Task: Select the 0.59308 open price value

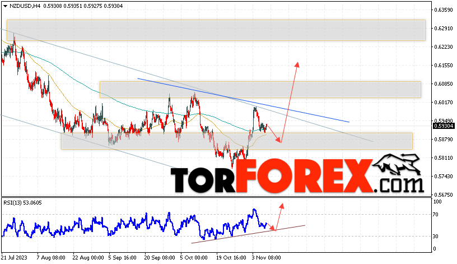Action: (53, 6)
